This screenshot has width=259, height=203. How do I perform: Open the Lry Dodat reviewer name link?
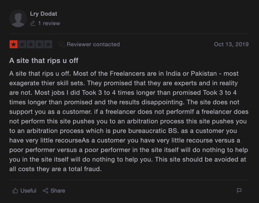click(44, 14)
